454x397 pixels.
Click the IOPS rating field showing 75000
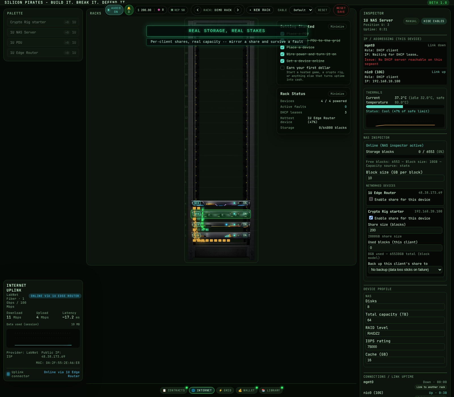pyautogui.click(x=405, y=347)
